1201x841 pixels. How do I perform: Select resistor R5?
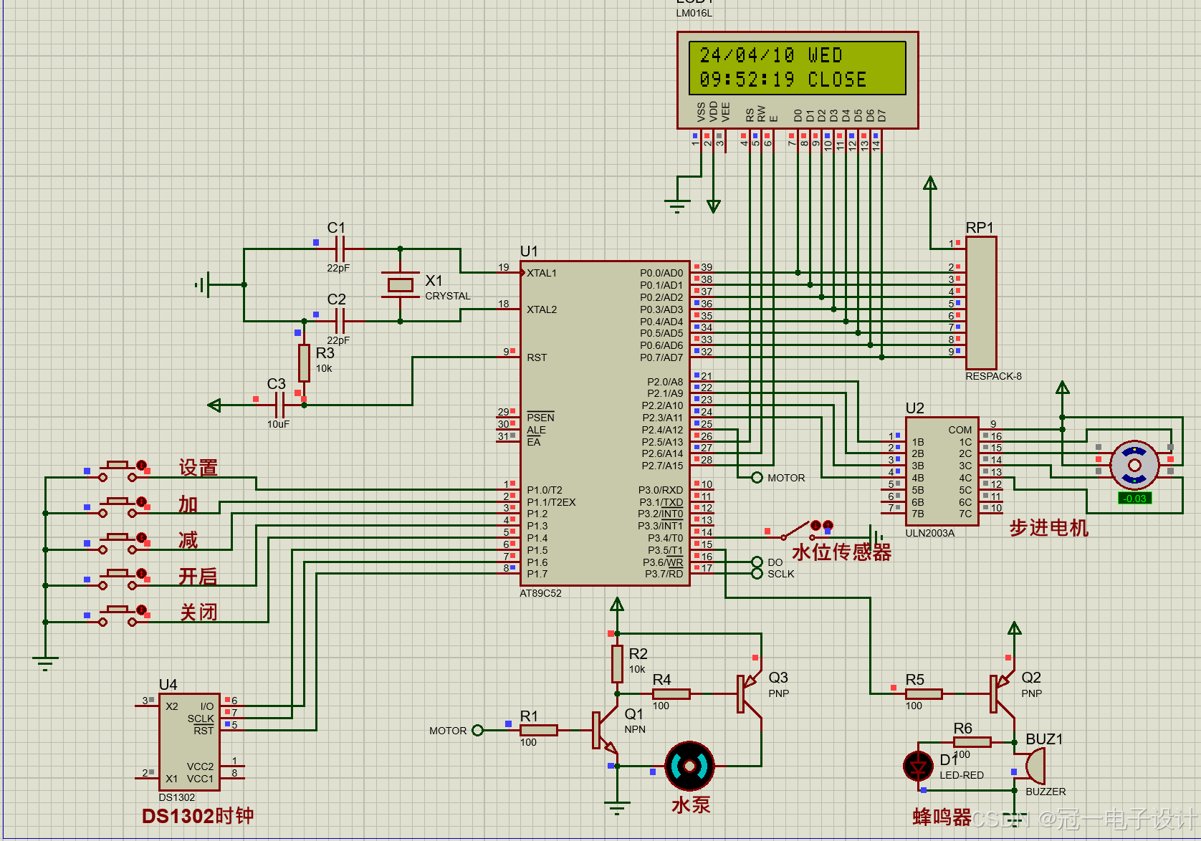pyautogui.click(x=924, y=693)
